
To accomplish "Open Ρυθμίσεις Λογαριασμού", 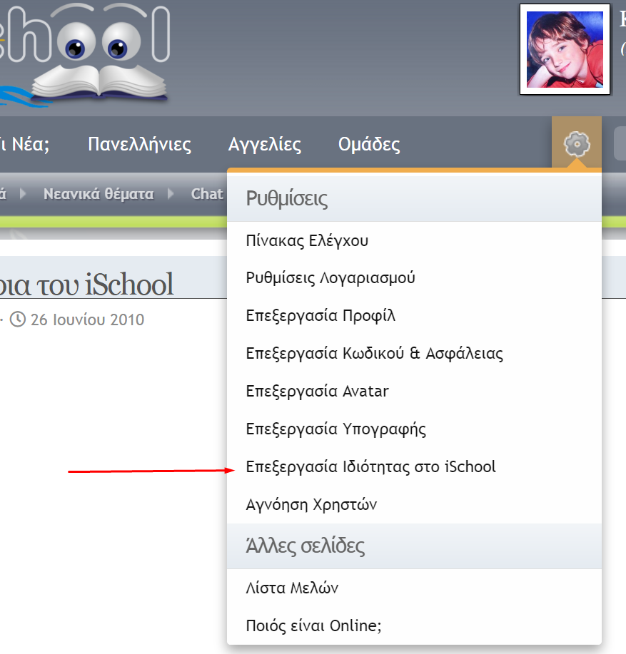I will [330, 278].
